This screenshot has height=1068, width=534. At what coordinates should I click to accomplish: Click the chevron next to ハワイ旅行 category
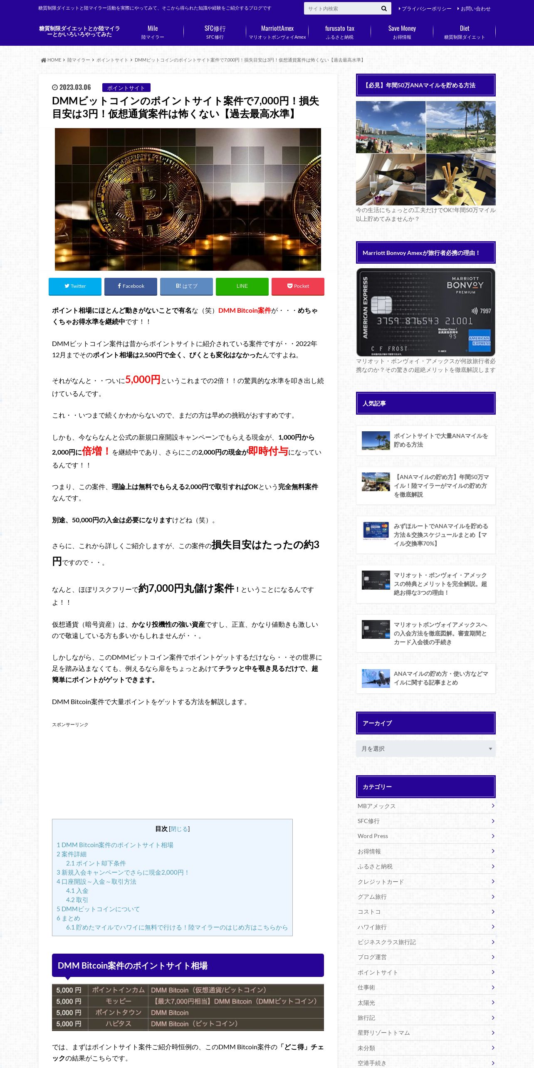(493, 927)
